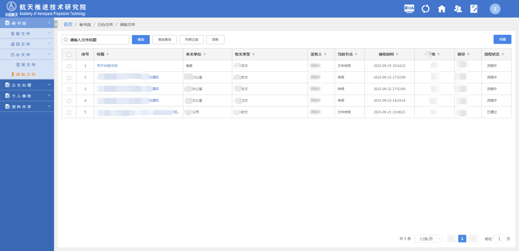Open the 王 user avatar
Image resolution: width=519 pixels, height=251 pixels.
tap(495, 9)
